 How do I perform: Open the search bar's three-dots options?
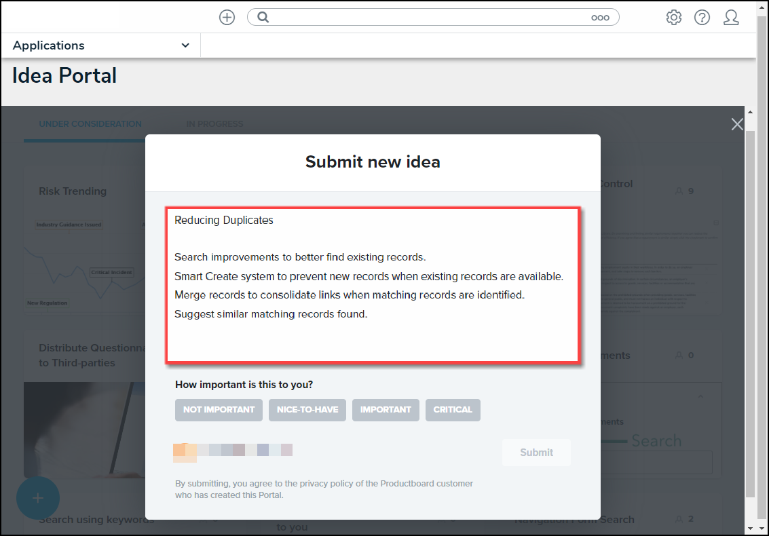[600, 18]
